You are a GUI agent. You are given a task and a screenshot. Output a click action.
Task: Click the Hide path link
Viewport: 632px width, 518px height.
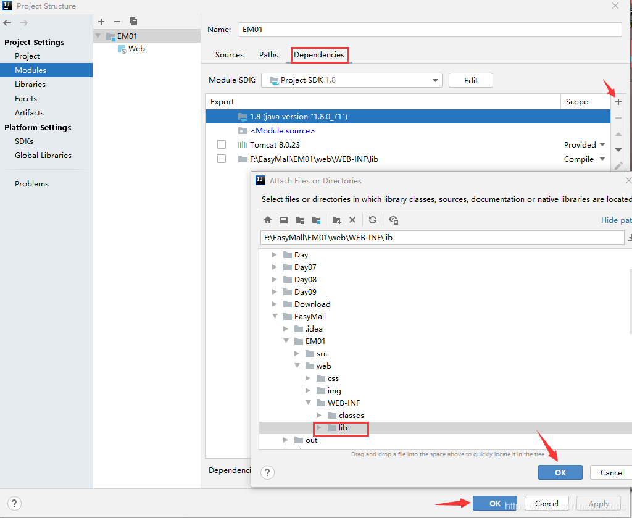tap(617, 220)
